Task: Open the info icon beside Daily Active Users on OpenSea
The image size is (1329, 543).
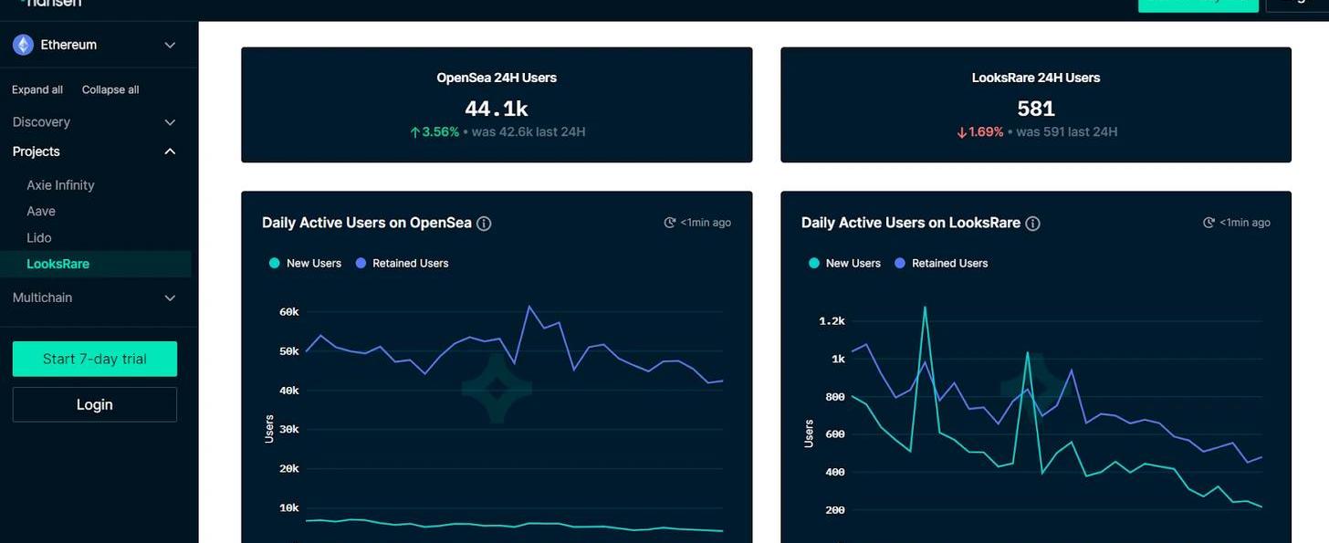Action: point(484,224)
